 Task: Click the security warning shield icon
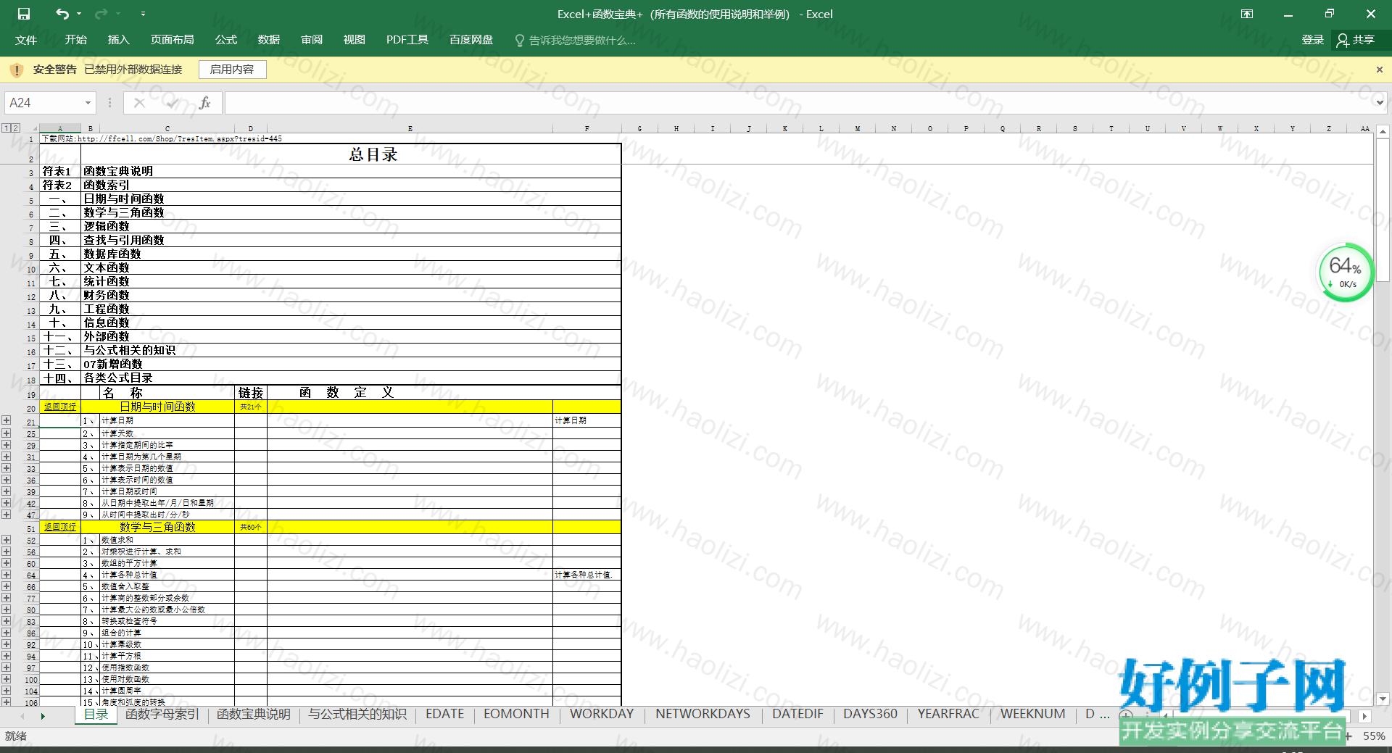point(17,70)
